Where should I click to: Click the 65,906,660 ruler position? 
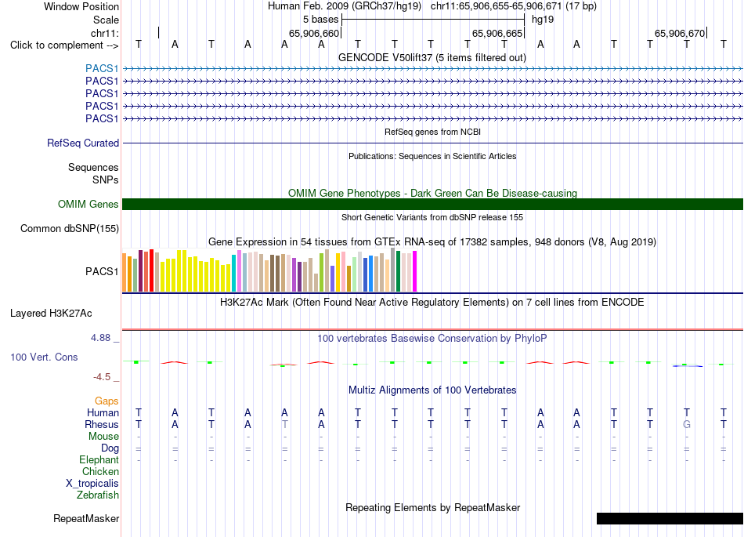(314, 33)
